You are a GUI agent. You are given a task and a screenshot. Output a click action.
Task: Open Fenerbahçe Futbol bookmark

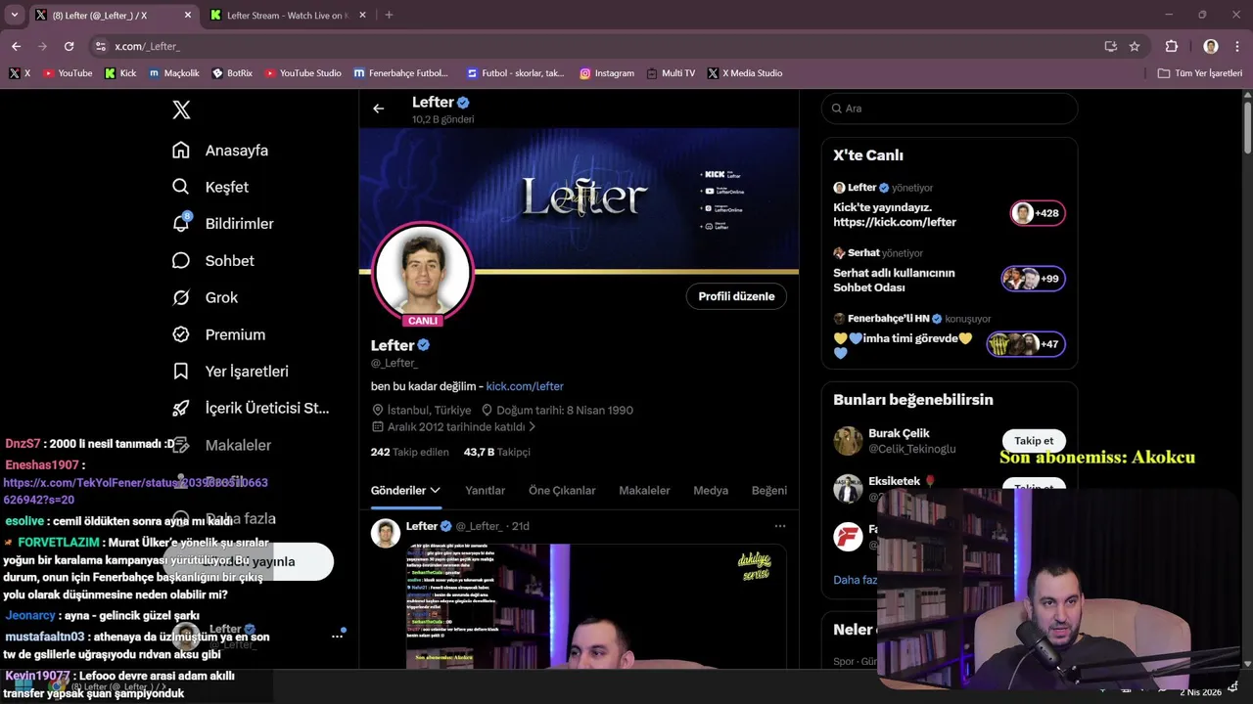click(401, 73)
